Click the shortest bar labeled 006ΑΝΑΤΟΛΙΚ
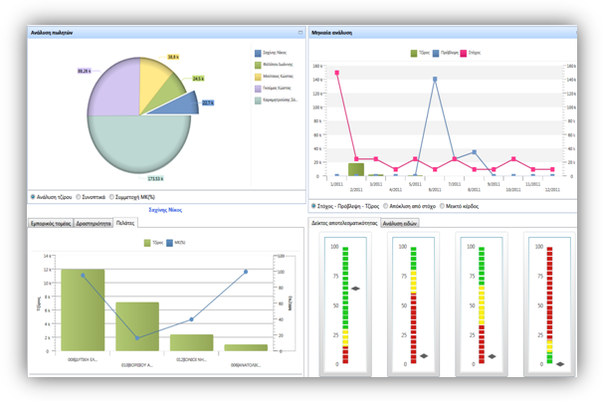The height and width of the screenshot is (401, 603). point(246,347)
